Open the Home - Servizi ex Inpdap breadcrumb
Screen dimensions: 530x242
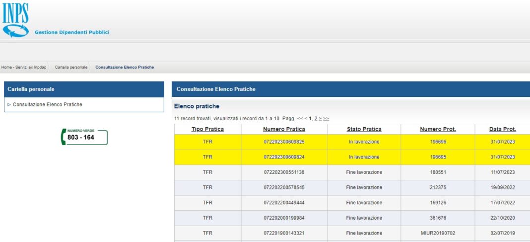[23, 68]
